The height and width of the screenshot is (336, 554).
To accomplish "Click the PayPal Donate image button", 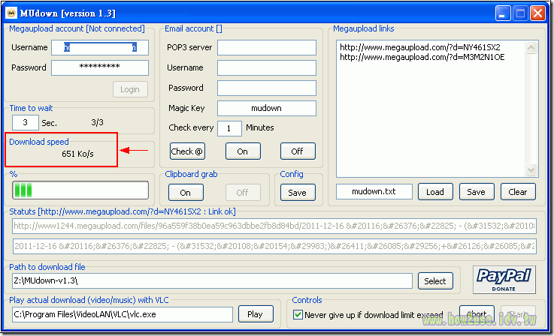I will click(x=504, y=280).
